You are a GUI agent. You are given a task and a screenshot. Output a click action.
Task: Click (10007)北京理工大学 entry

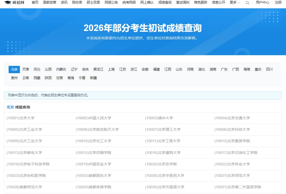(163, 129)
